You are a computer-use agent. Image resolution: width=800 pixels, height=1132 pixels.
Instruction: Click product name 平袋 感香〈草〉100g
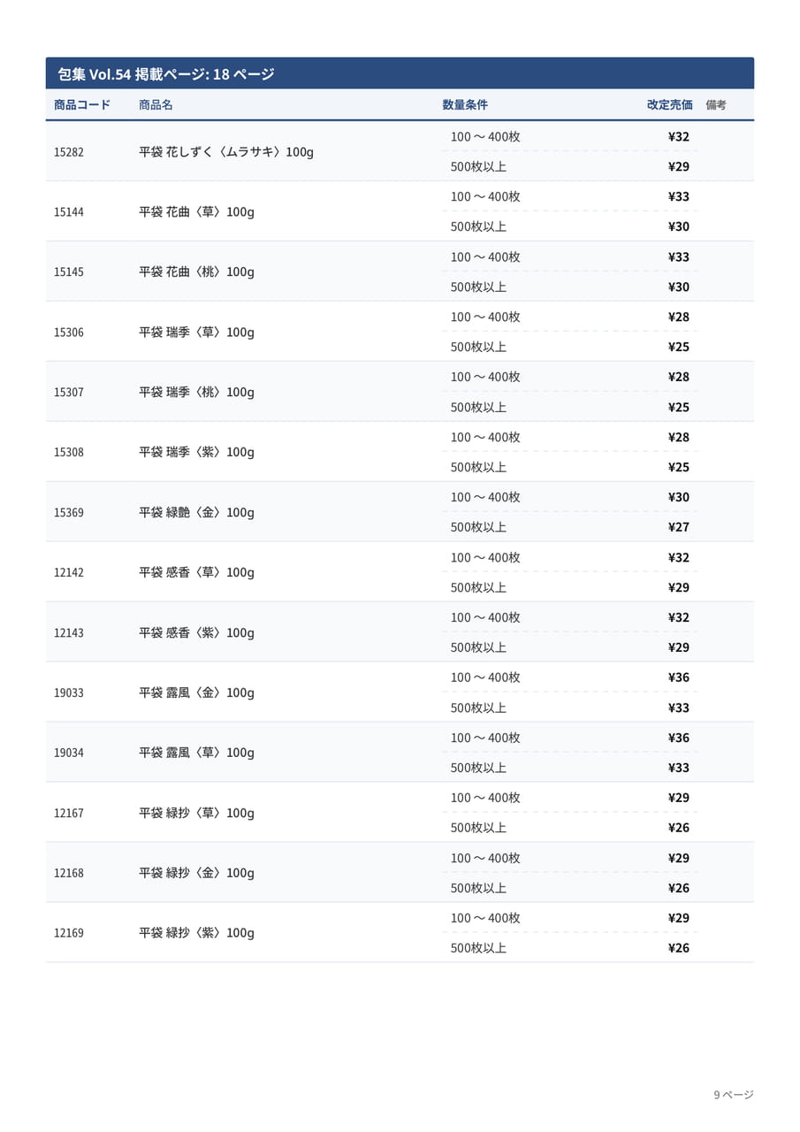coord(196,572)
